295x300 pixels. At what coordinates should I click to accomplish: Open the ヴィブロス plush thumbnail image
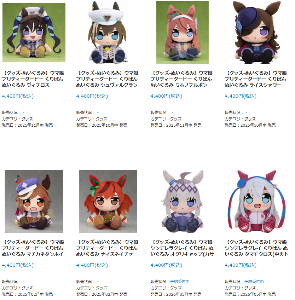[34, 32]
